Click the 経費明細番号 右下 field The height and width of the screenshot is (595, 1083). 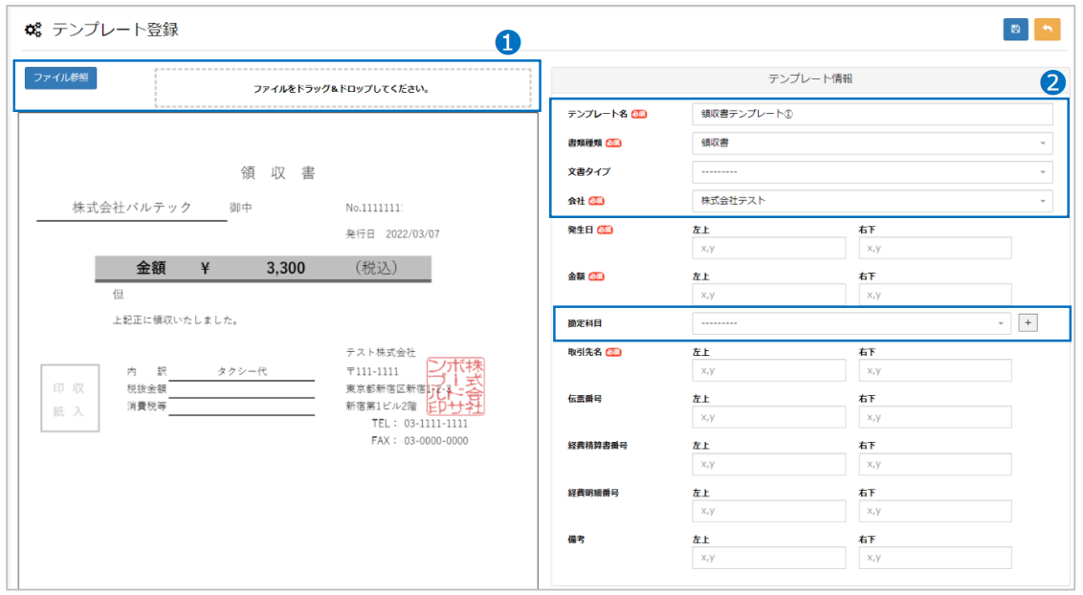[935, 510]
